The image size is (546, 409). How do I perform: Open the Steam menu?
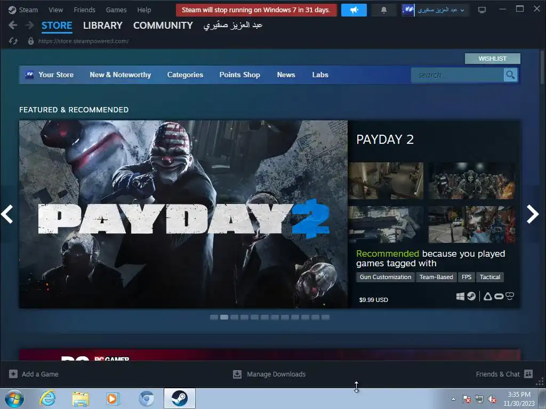[x=28, y=10]
